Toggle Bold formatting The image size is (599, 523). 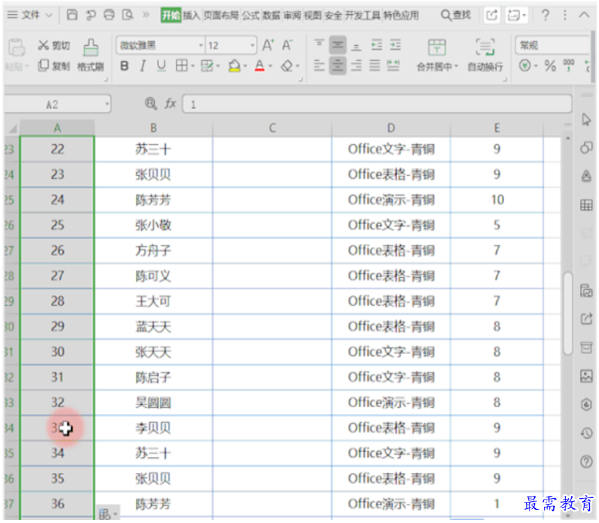tap(124, 66)
